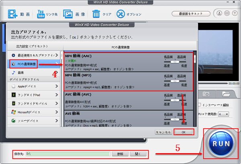Click the Android Pad icon
Screen dimensions: 241x164
(x=14, y=95)
